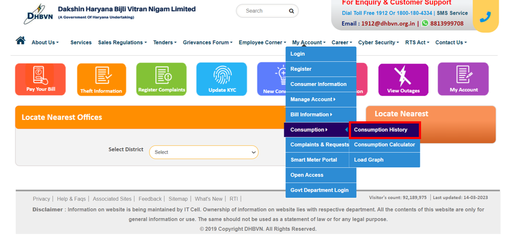
Task: Open the purple My Account tile
Action: 463,79
